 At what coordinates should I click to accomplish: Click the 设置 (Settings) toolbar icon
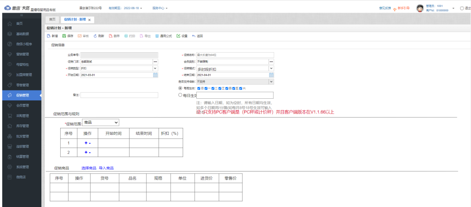pyautogui.click(x=178, y=36)
